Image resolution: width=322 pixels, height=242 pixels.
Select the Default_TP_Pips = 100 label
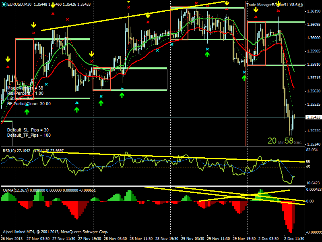click(x=29, y=135)
